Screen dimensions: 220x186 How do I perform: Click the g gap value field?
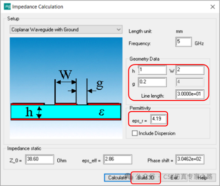coord(152,82)
